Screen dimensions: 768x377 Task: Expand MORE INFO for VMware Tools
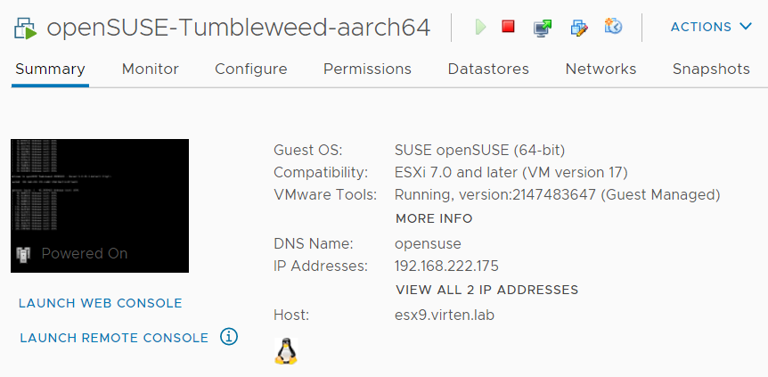(x=434, y=218)
